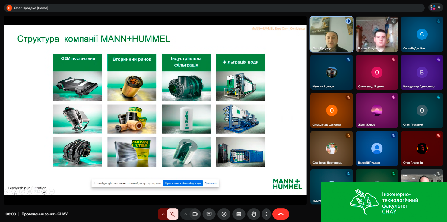Click the present screen icon

(209, 214)
